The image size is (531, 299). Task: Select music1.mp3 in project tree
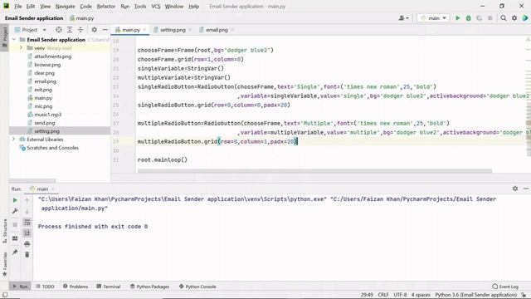tap(48, 115)
